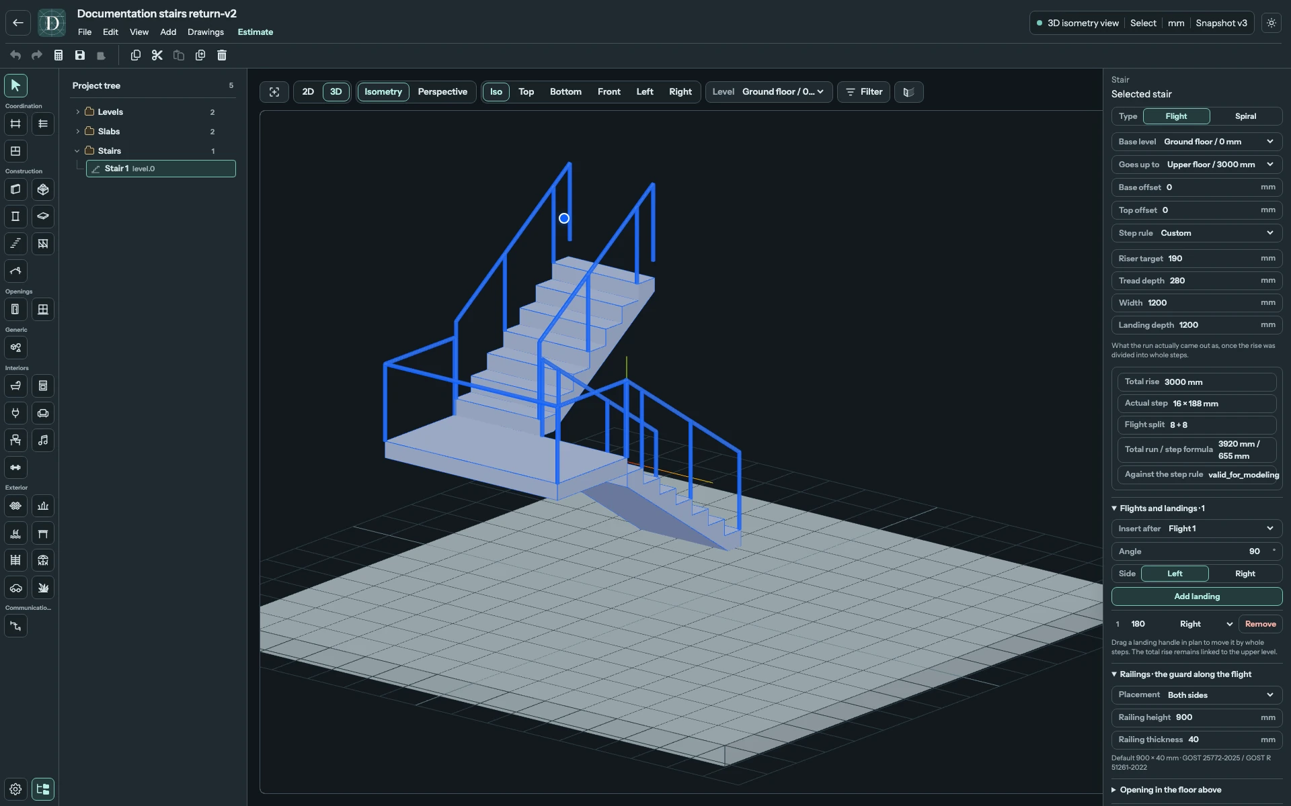The image size is (1291, 806).
Task: Click Snapshot v3 in status bar
Action: click(1221, 23)
